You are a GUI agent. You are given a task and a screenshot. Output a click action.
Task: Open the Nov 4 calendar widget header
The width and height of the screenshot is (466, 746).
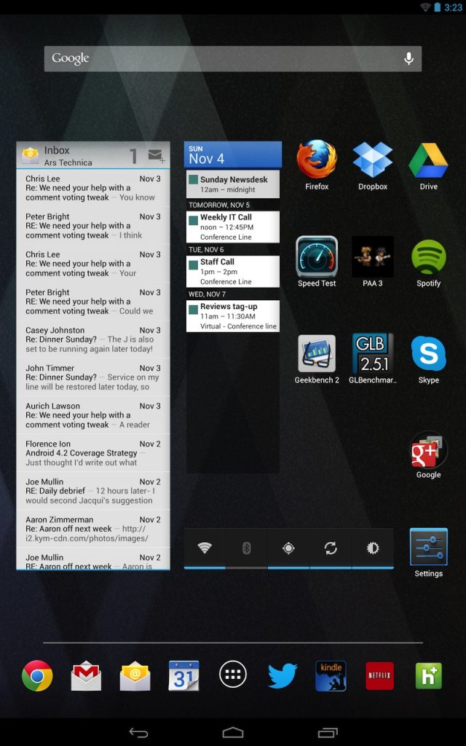coord(233,154)
